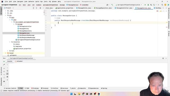Expand the .mvn folder
This screenshot has height=96, width=170.
tap(6, 13)
